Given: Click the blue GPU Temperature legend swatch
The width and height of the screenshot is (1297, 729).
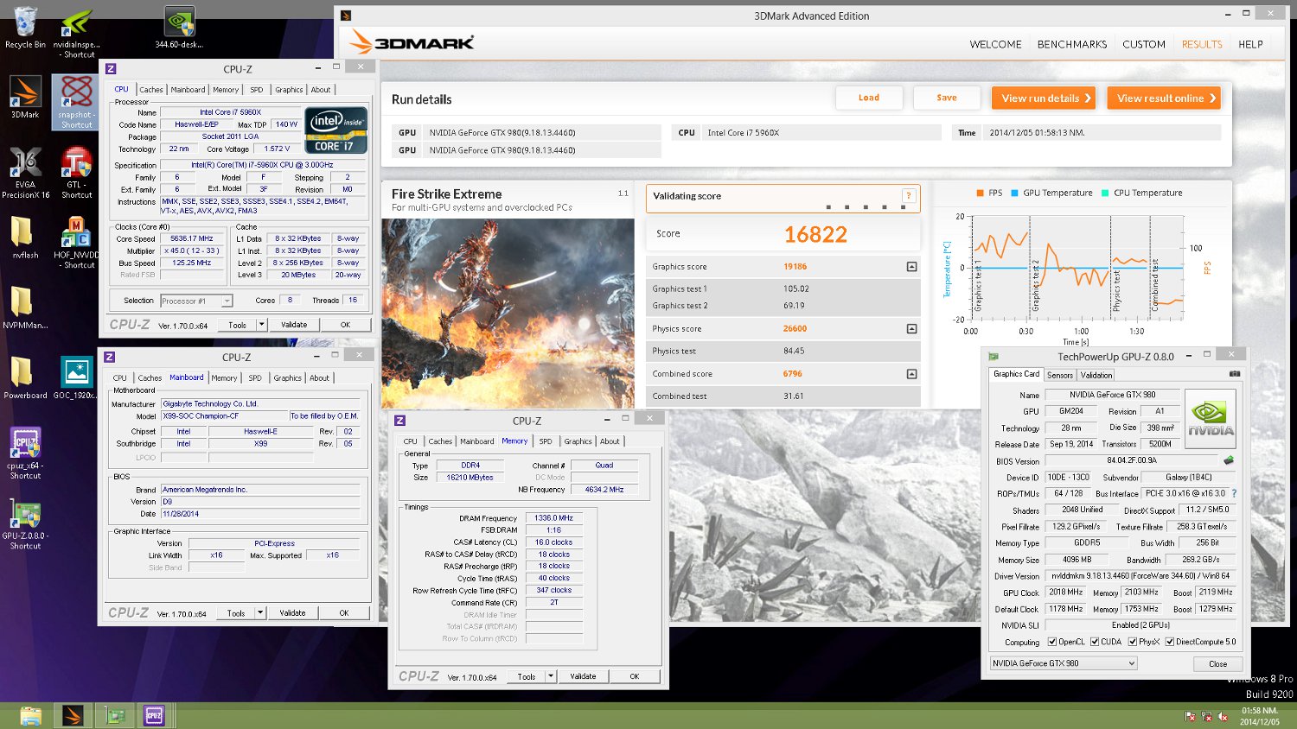Looking at the screenshot, I should point(1015,193).
